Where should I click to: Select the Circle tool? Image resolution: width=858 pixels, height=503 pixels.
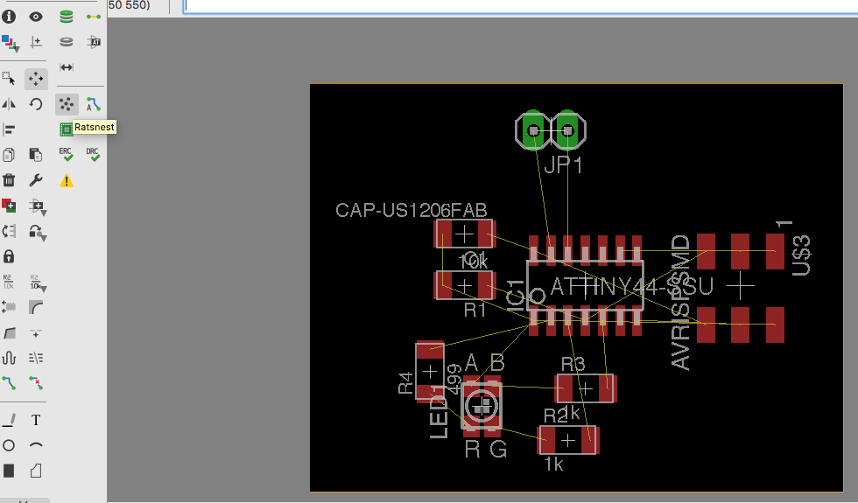(x=9, y=445)
